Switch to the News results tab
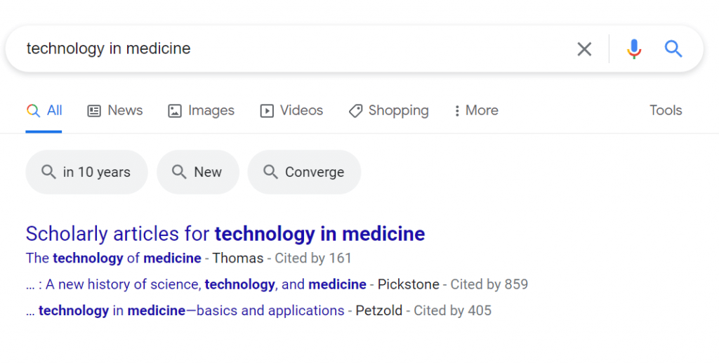The image size is (719, 363). point(115,110)
